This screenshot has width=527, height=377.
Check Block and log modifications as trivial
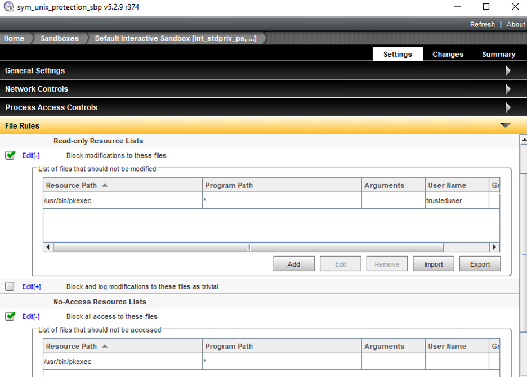10,286
